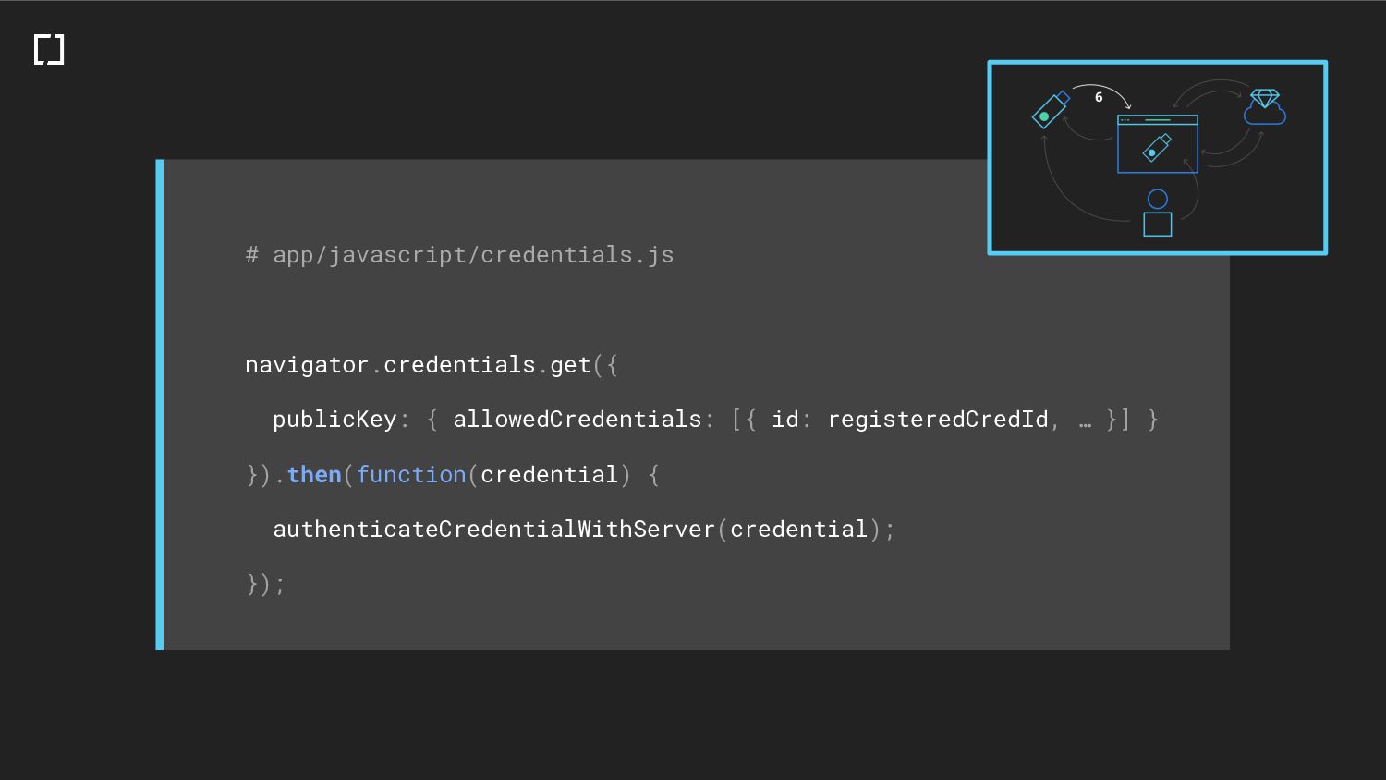Click 'authenticateCredentialWithServer' function call

[493, 530]
